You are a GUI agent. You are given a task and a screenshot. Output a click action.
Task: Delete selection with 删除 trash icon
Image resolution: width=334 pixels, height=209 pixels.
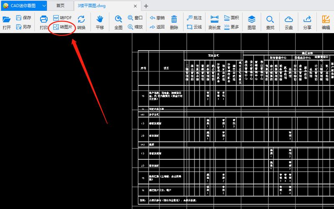[x=174, y=23]
